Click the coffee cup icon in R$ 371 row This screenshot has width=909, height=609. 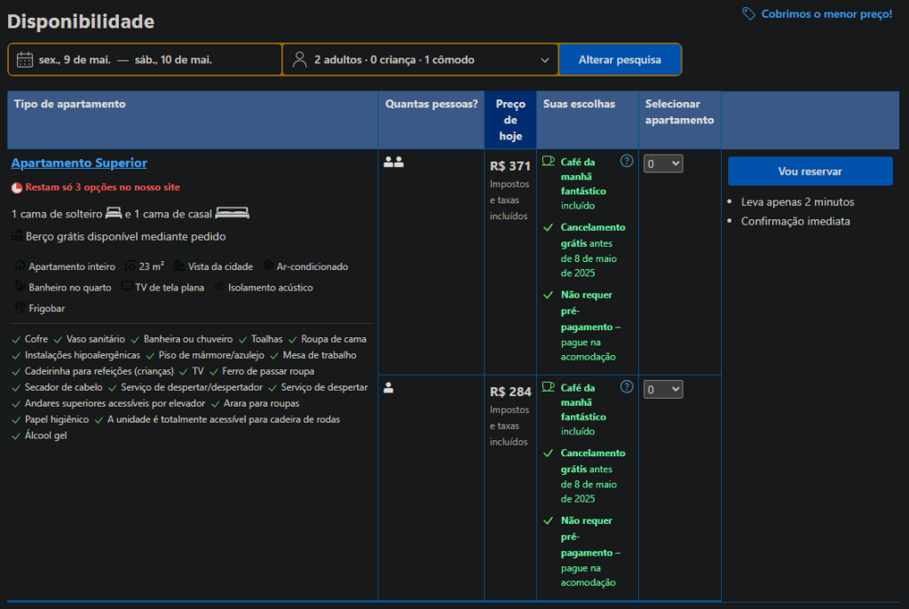[x=549, y=162]
